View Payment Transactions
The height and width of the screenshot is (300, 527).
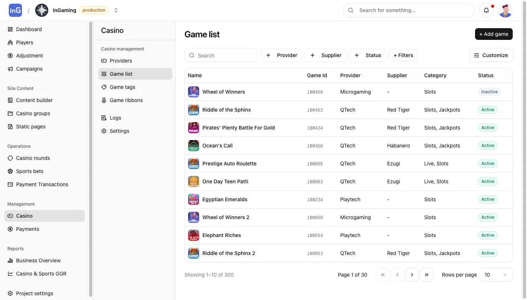click(42, 184)
